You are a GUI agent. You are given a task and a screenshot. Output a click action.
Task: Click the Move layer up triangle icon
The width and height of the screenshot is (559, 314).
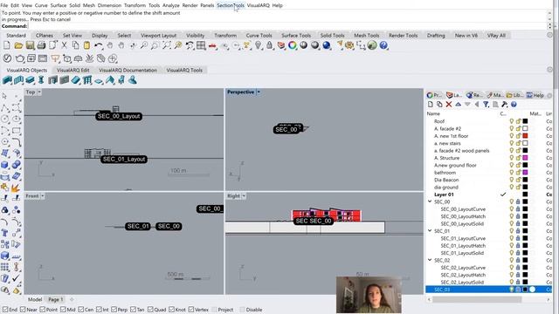click(458, 105)
